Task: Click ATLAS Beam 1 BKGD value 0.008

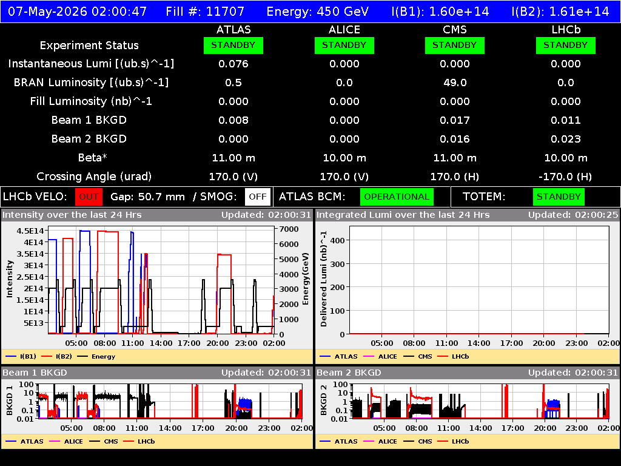Action: click(x=233, y=120)
